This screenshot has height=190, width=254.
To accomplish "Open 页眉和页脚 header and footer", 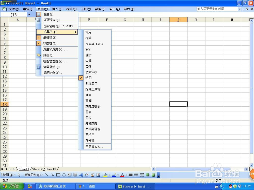I will [x=57, y=49].
